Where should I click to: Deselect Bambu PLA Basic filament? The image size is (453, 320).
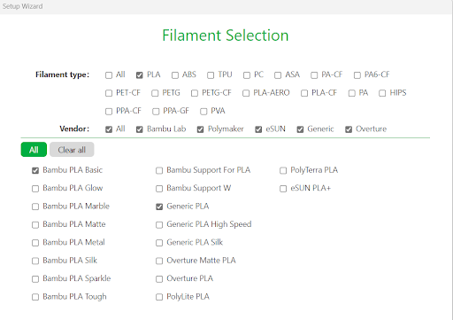click(x=35, y=170)
